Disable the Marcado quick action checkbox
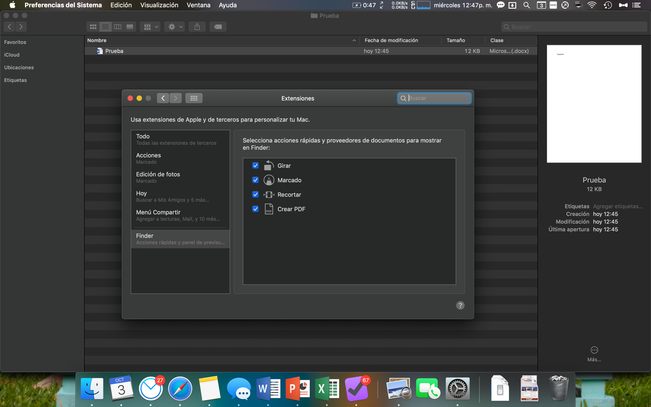 (x=255, y=180)
